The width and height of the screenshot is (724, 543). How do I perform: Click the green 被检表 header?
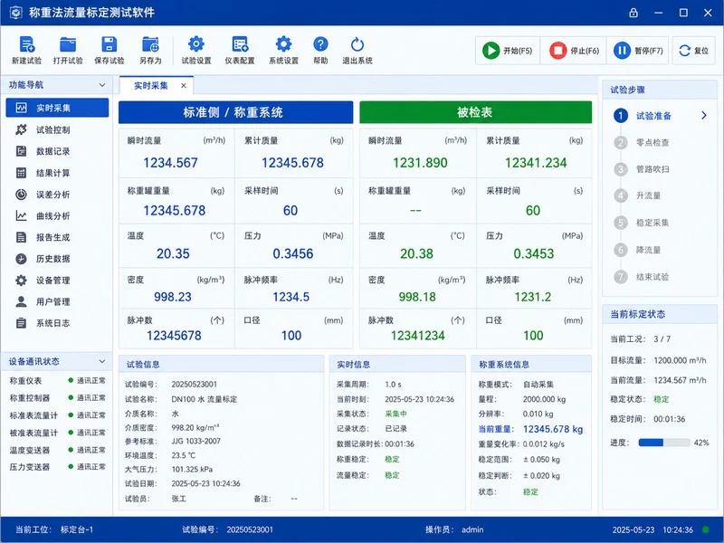point(476,112)
